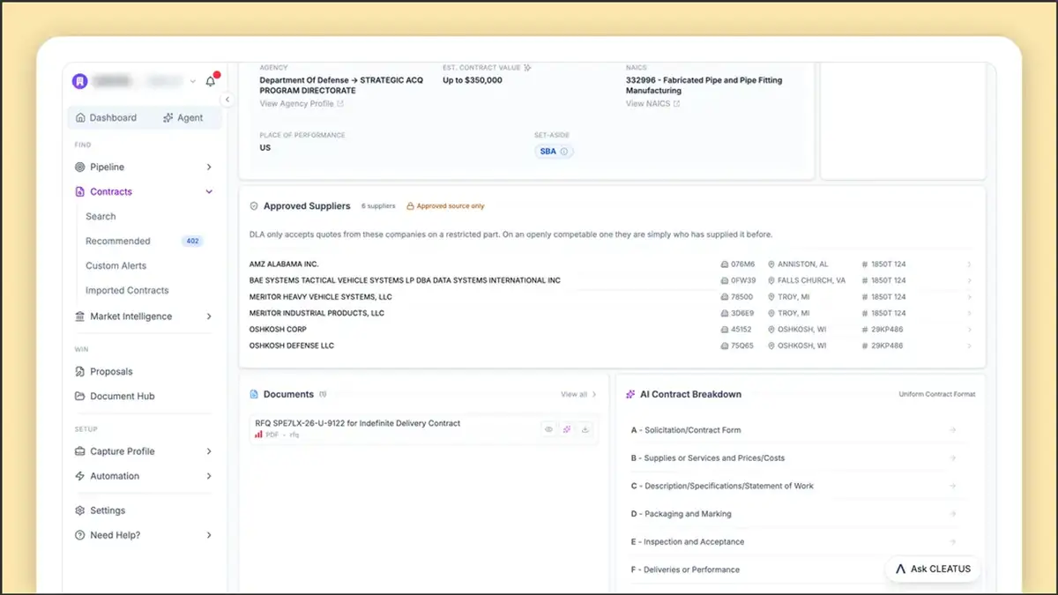Open Imported Contracts
Viewport: 1058px width, 595px height.
coord(127,290)
